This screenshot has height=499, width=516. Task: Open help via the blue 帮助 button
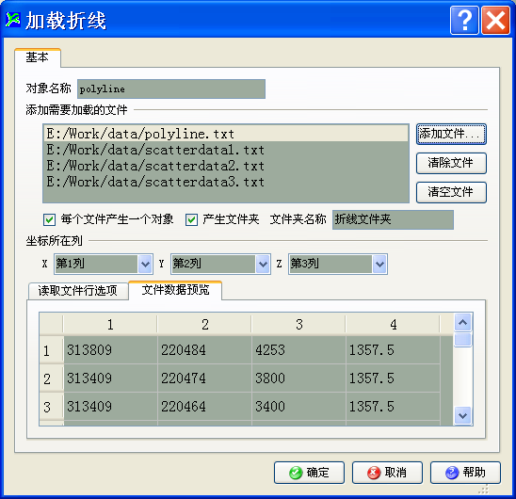pyautogui.click(x=465, y=473)
